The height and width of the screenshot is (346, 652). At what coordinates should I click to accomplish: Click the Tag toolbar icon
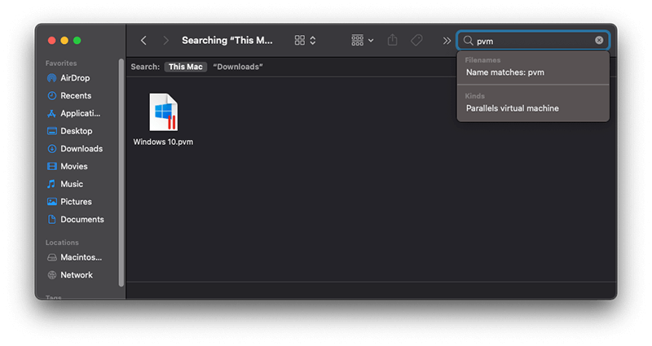click(416, 40)
